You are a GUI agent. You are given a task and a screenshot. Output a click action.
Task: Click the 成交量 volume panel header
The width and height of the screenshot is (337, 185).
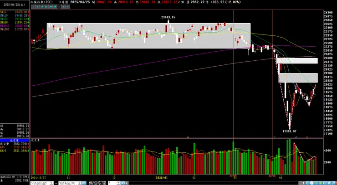click(x=15, y=140)
